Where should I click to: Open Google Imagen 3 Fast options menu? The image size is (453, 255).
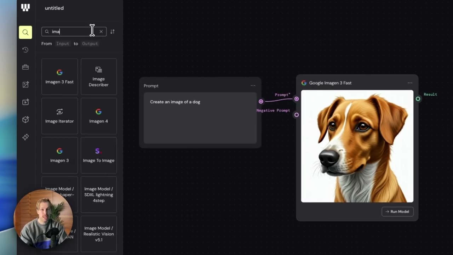(410, 83)
